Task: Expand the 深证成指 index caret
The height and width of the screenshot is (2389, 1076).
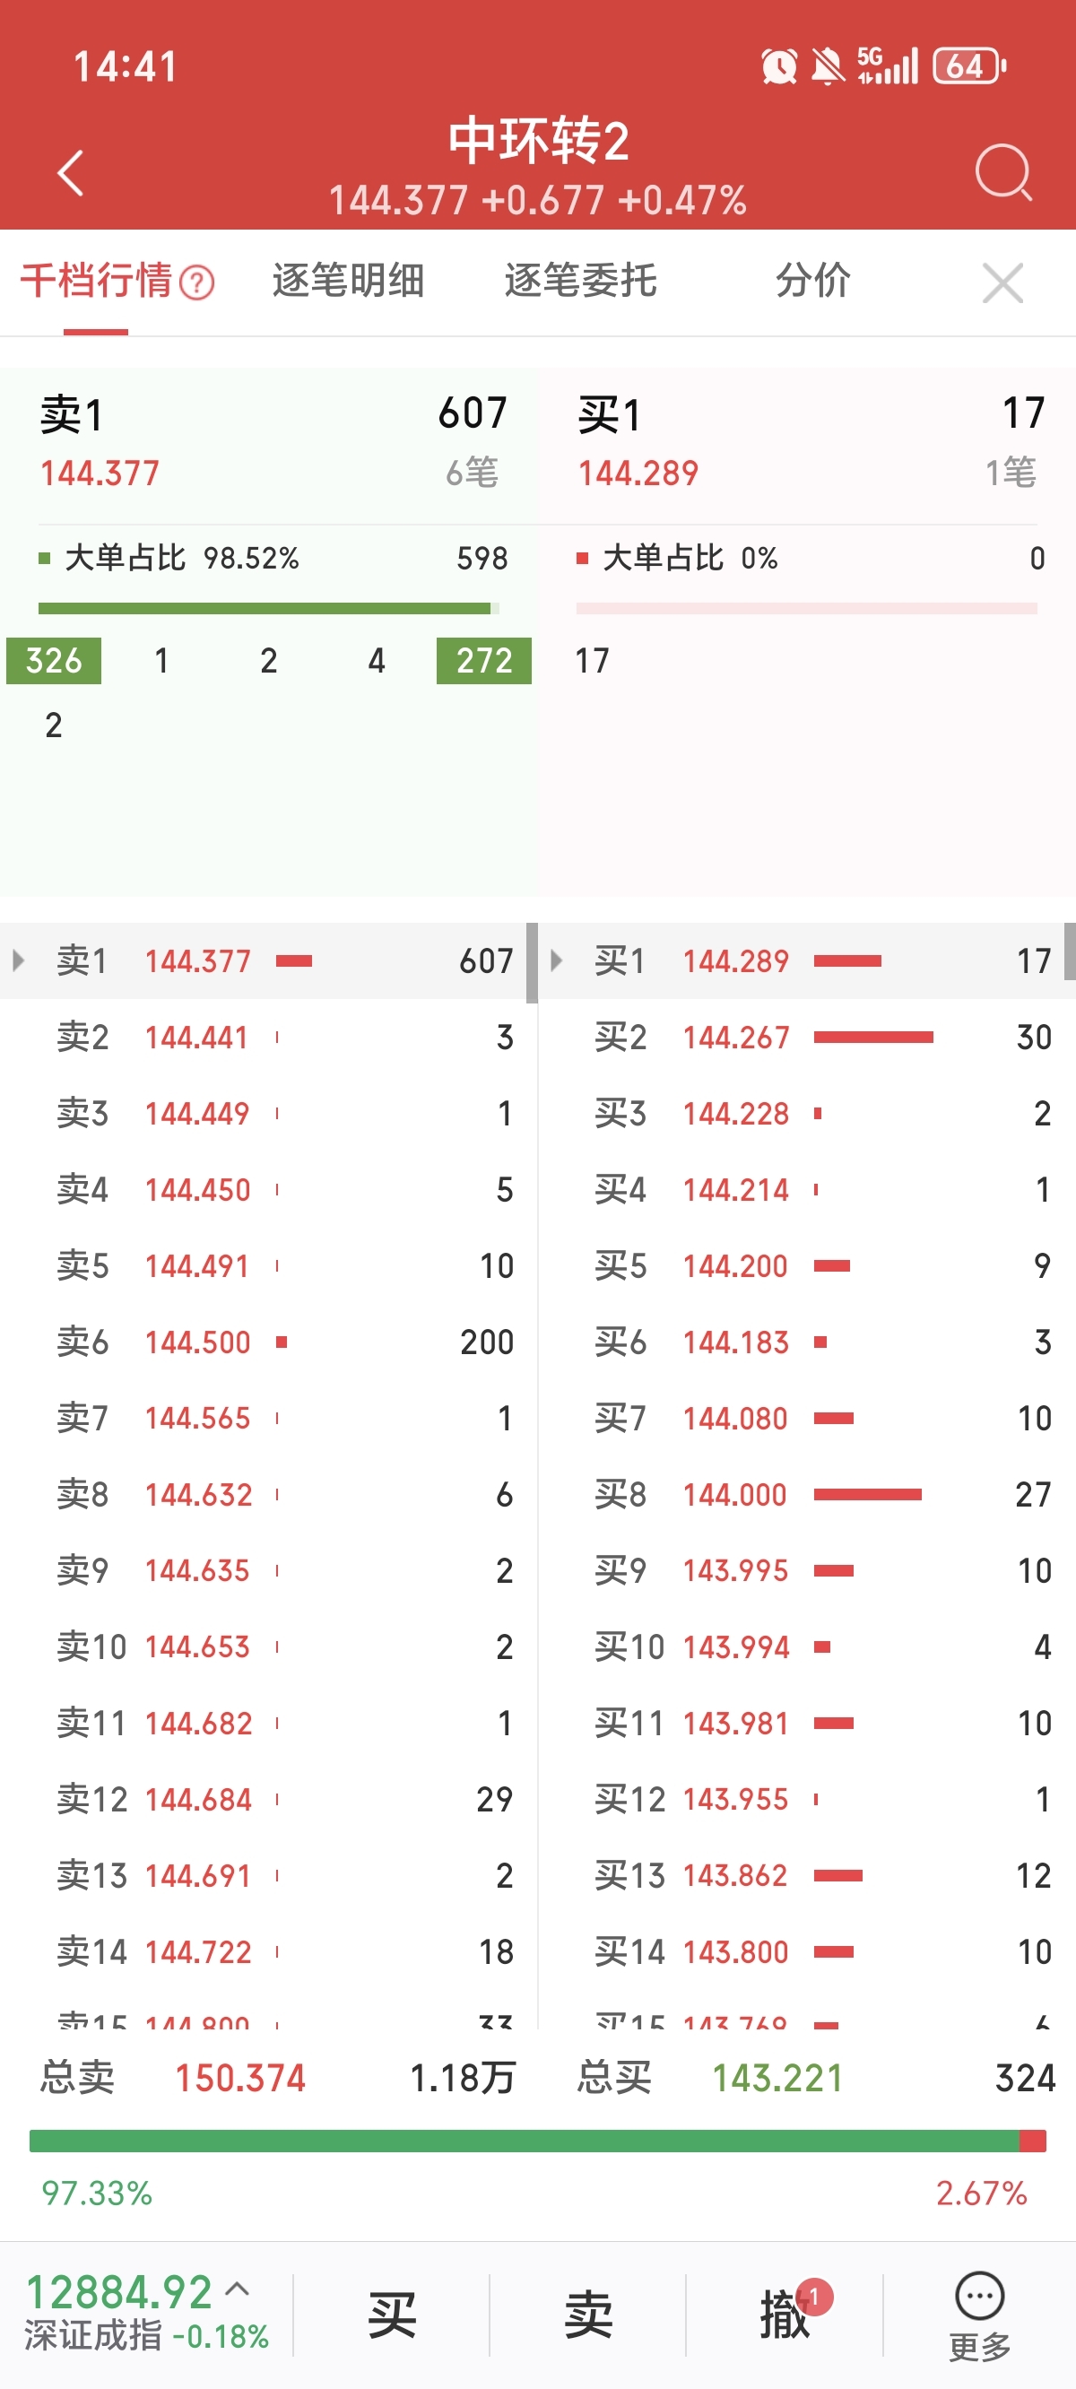Action: (238, 2289)
